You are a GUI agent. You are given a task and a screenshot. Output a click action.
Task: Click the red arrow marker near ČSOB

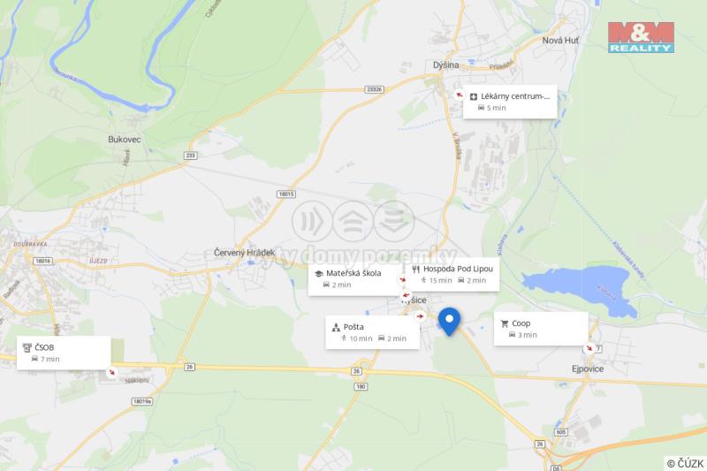pos(111,373)
